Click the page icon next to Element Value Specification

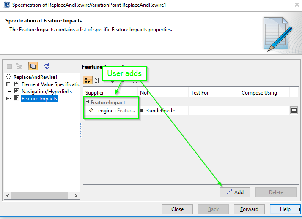tap(16, 84)
